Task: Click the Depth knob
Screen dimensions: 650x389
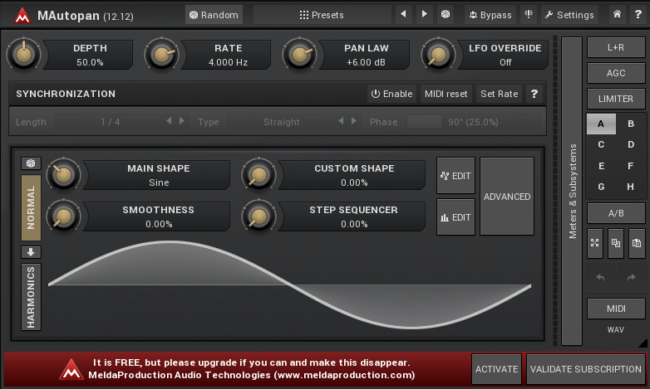Action: click(x=23, y=54)
